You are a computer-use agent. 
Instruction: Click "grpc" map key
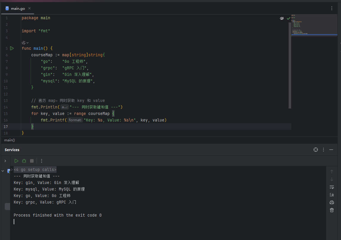coord(48,68)
